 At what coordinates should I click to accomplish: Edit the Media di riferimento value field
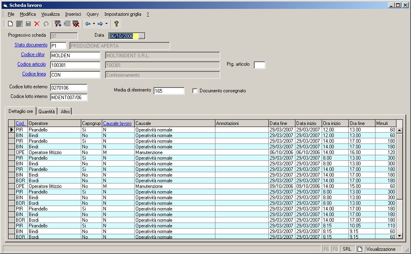[169, 90]
